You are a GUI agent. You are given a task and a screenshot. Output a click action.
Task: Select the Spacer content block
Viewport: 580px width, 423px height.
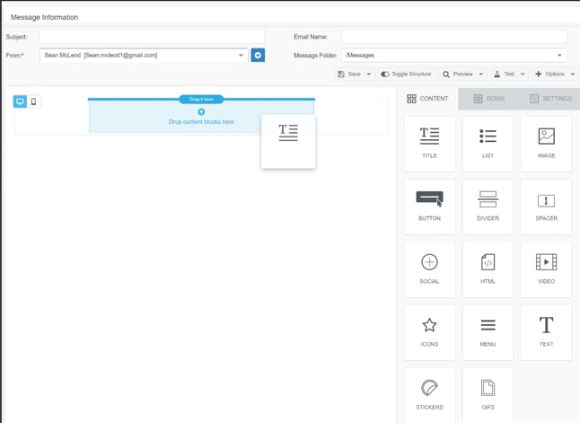tap(546, 206)
